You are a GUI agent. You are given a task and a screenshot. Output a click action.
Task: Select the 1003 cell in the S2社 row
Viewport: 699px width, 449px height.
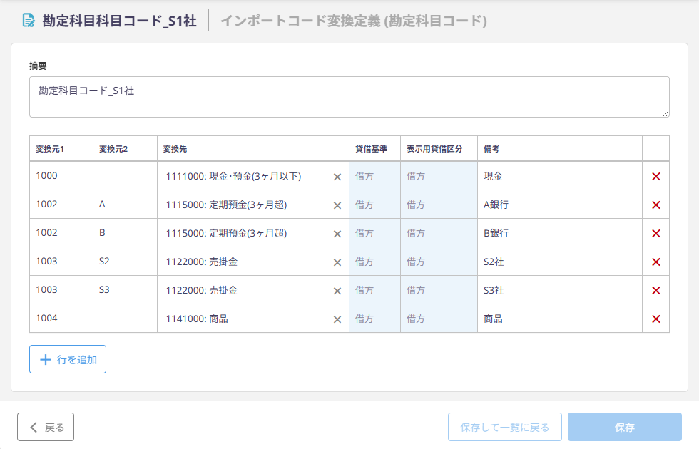pos(61,262)
